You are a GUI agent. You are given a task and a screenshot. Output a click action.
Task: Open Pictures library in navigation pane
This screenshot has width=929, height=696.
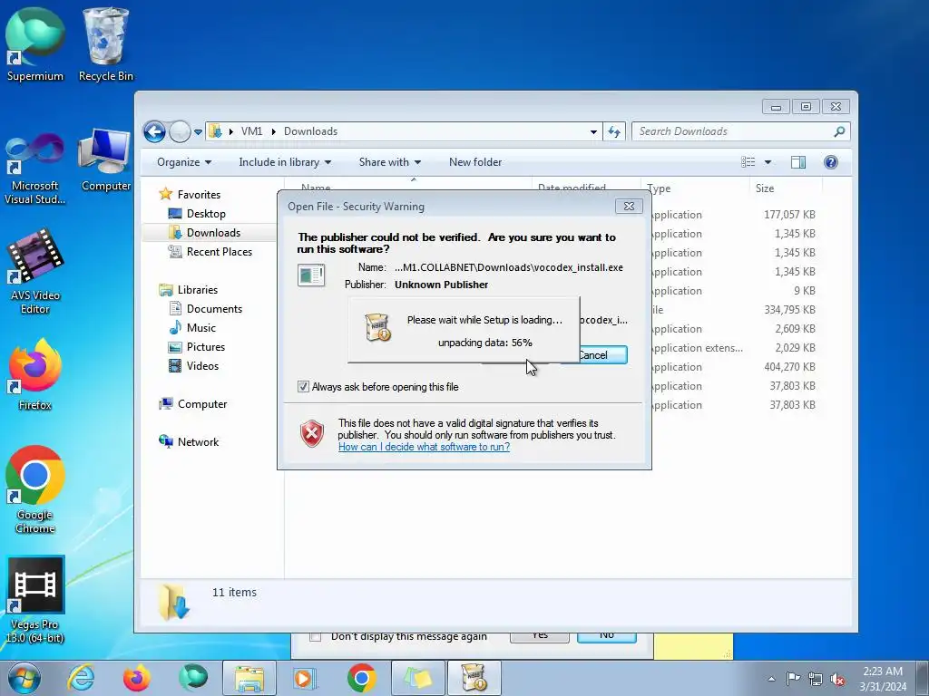(x=206, y=347)
